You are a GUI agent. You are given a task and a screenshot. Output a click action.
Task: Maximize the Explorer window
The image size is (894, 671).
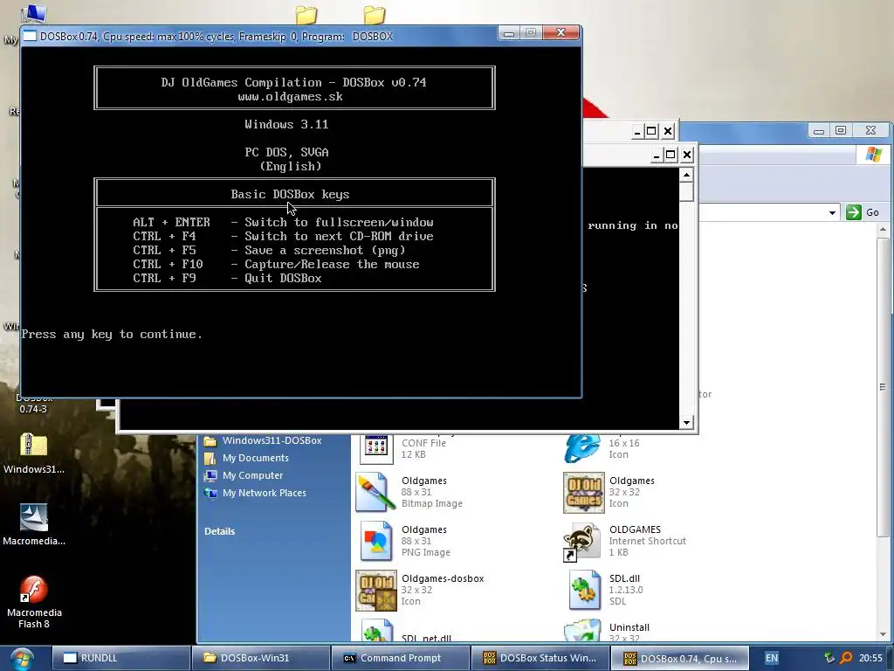click(841, 131)
